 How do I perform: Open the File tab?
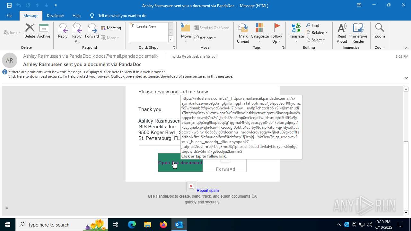(x=9, y=15)
